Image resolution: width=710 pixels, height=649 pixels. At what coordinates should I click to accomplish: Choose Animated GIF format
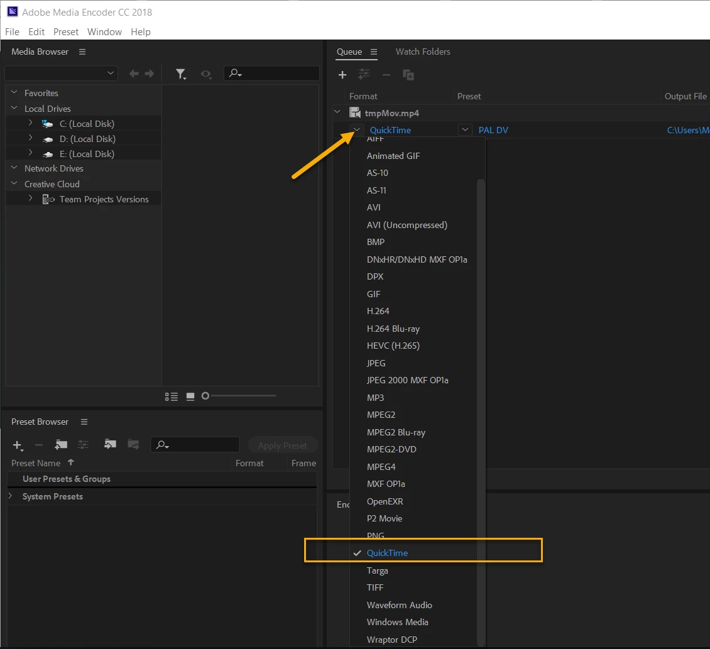(x=393, y=156)
